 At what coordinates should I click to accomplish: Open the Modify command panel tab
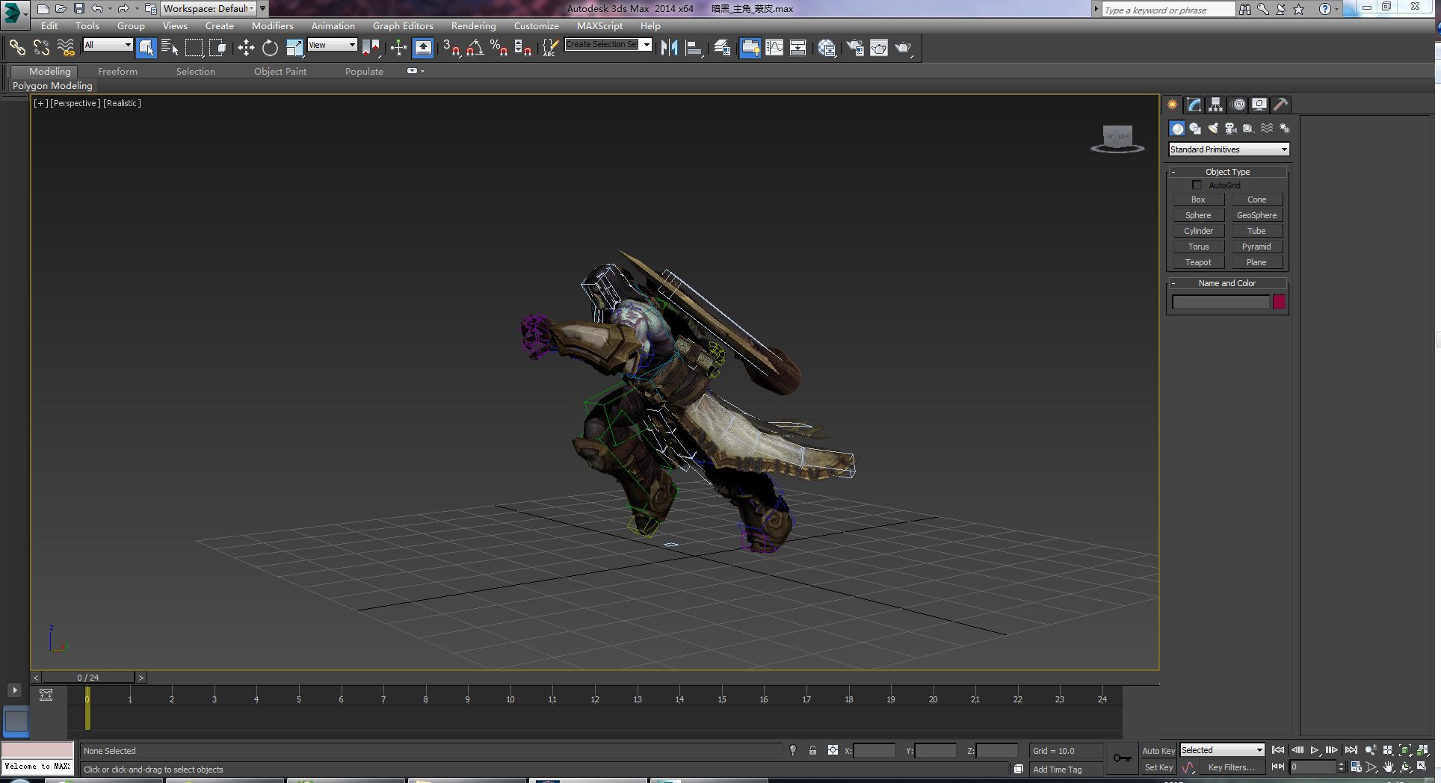[1194, 105]
